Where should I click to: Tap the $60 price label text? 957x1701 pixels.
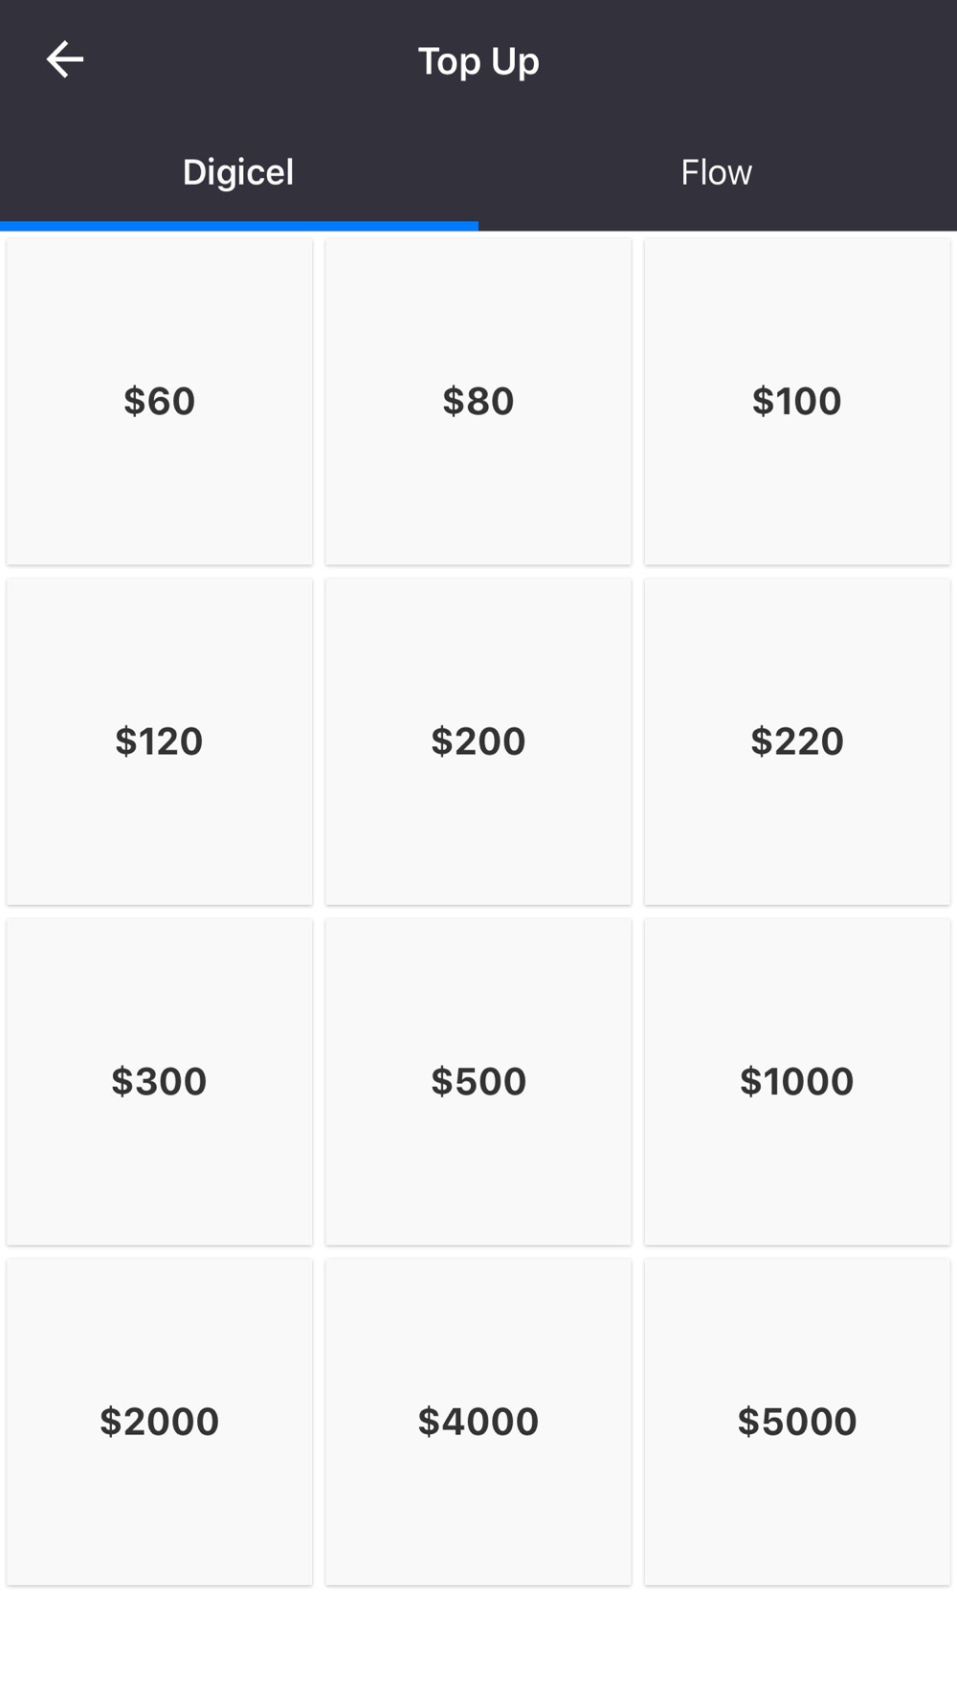(x=160, y=401)
